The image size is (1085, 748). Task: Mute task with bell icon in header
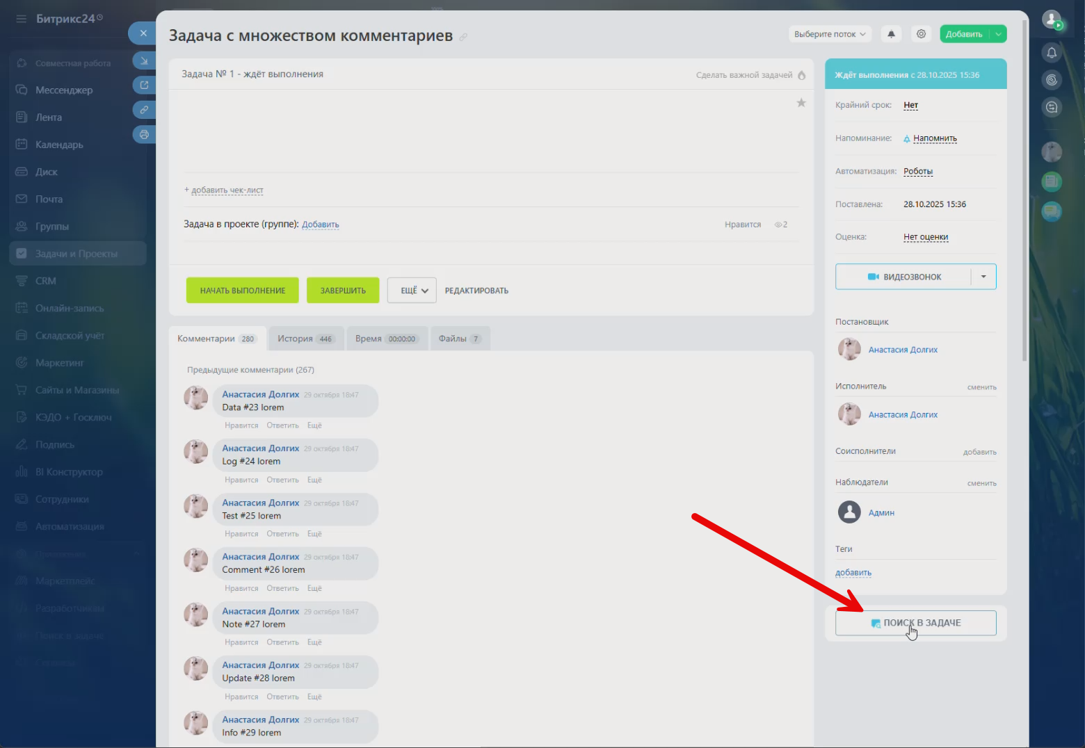pos(891,34)
